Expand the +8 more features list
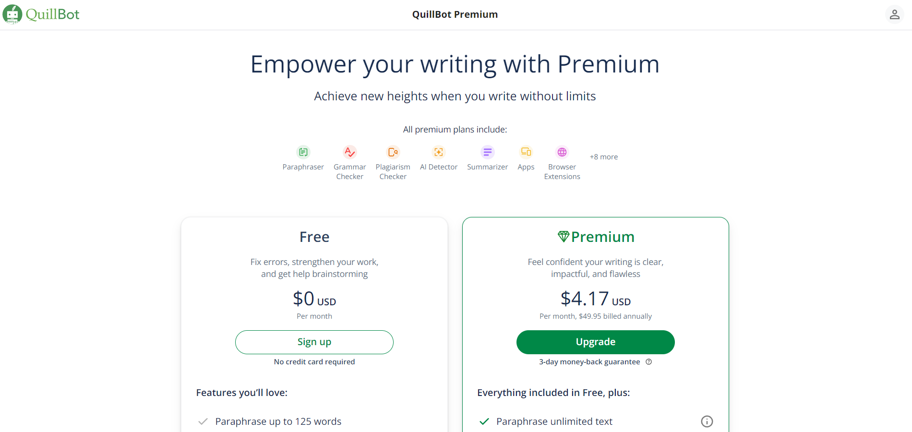This screenshot has height=432, width=912. coord(604,157)
